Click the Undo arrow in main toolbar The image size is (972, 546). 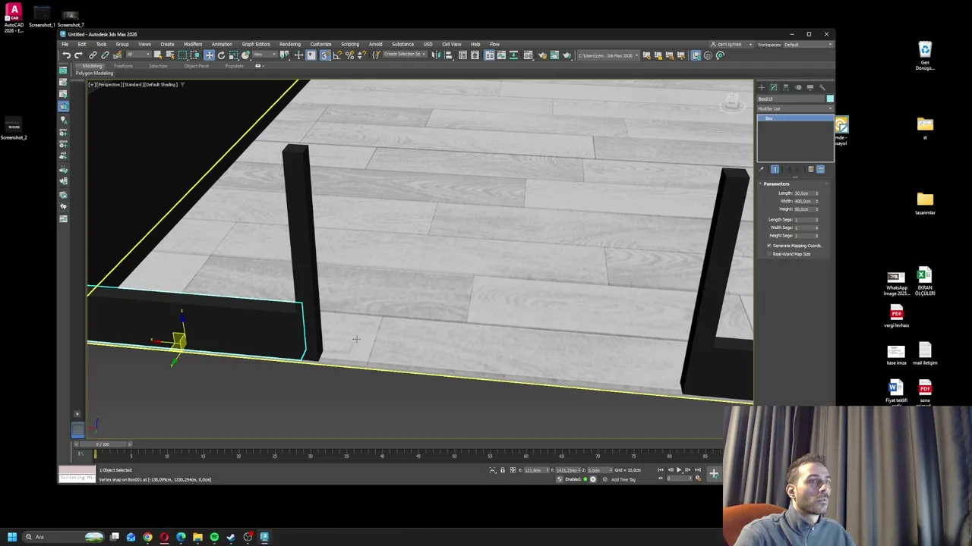point(66,55)
